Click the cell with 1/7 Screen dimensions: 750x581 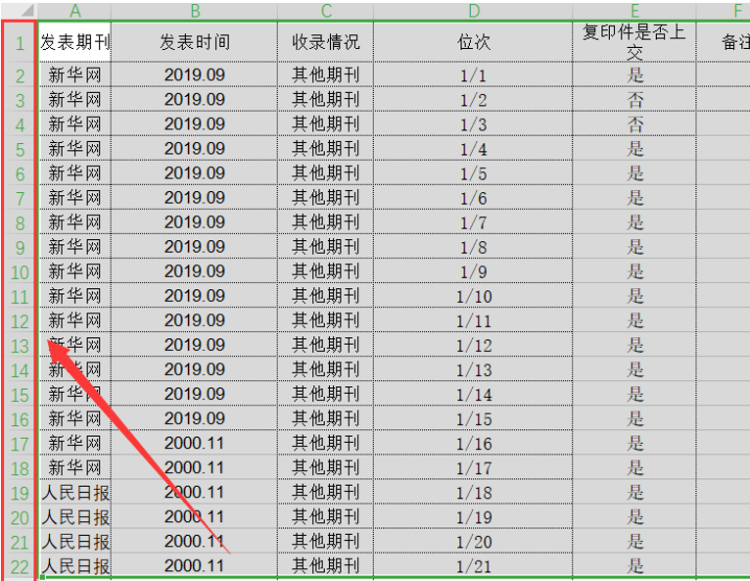[x=473, y=222]
